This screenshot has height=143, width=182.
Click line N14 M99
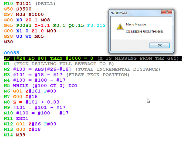point(15,135)
